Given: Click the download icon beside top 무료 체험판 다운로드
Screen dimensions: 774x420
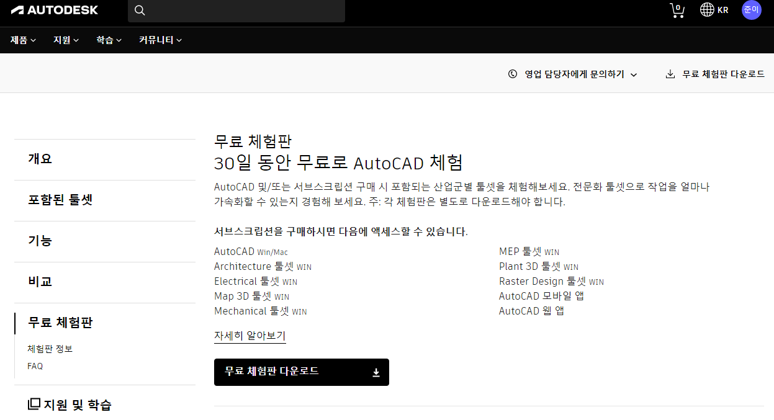Looking at the screenshot, I should (x=670, y=74).
